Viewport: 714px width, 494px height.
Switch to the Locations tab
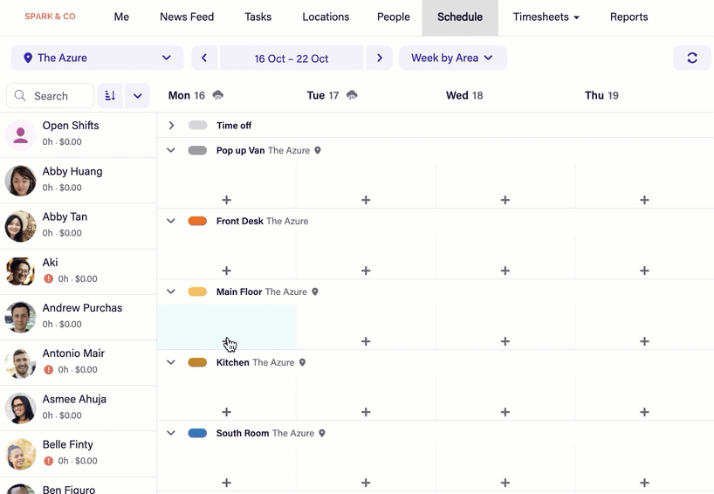coord(326,17)
